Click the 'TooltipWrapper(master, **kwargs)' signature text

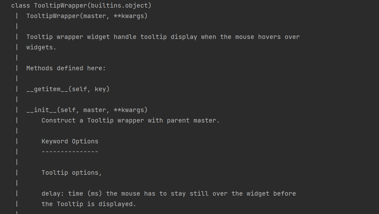87,16
